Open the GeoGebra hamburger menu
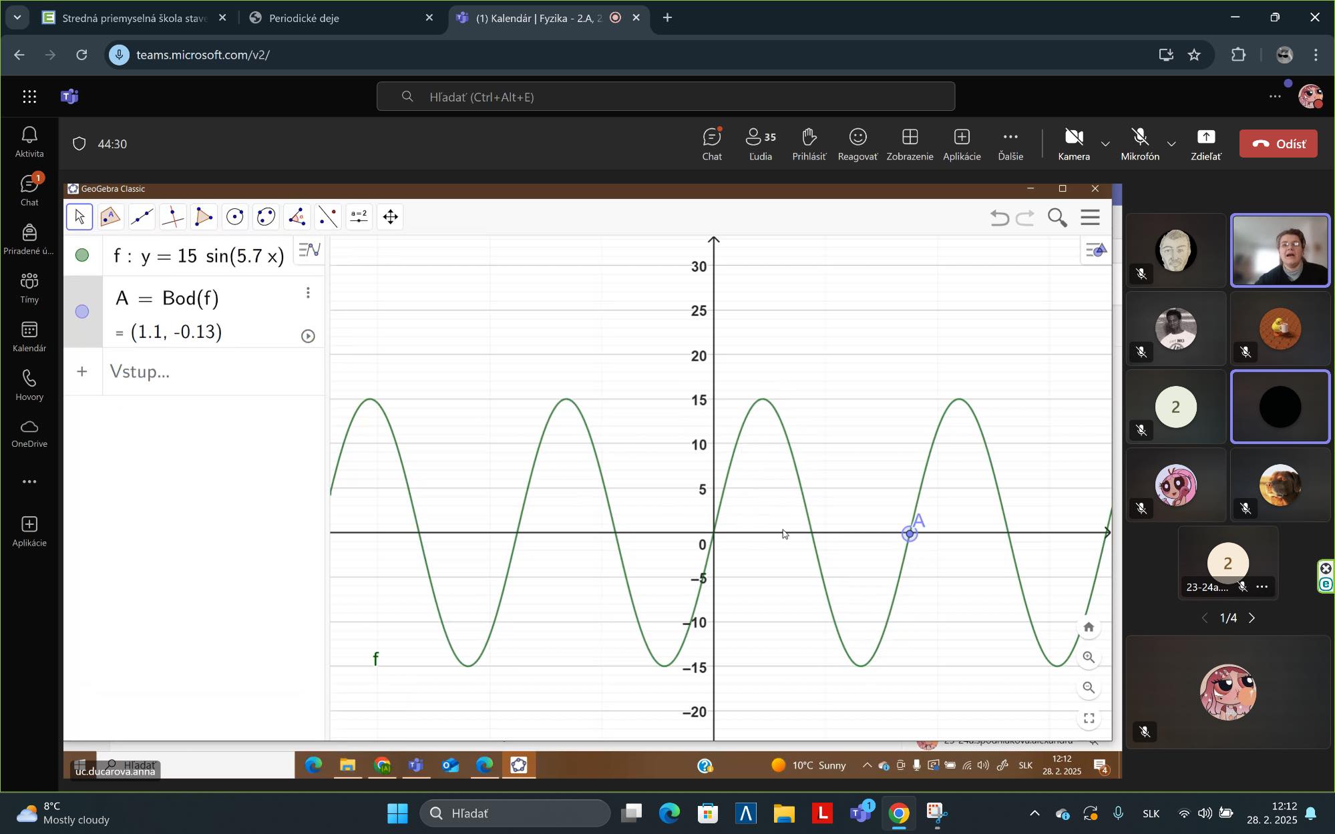 [x=1090, y=218]
